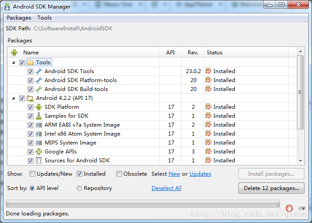Click the Android SDK Tools wrench icon
The width and height of the screenshot is (312, 223).
tap(39, 71)
